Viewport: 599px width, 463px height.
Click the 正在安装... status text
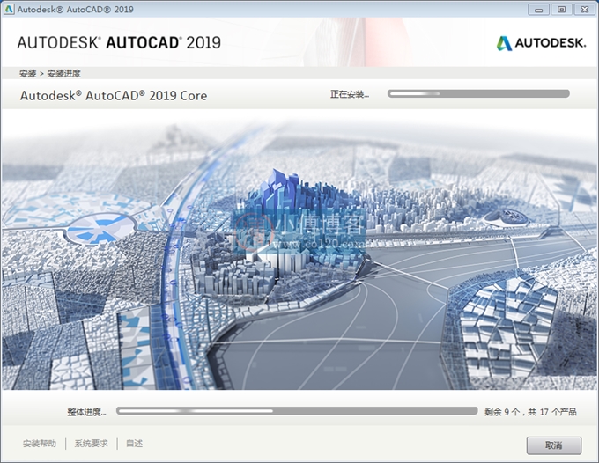(x=350, y=94)
